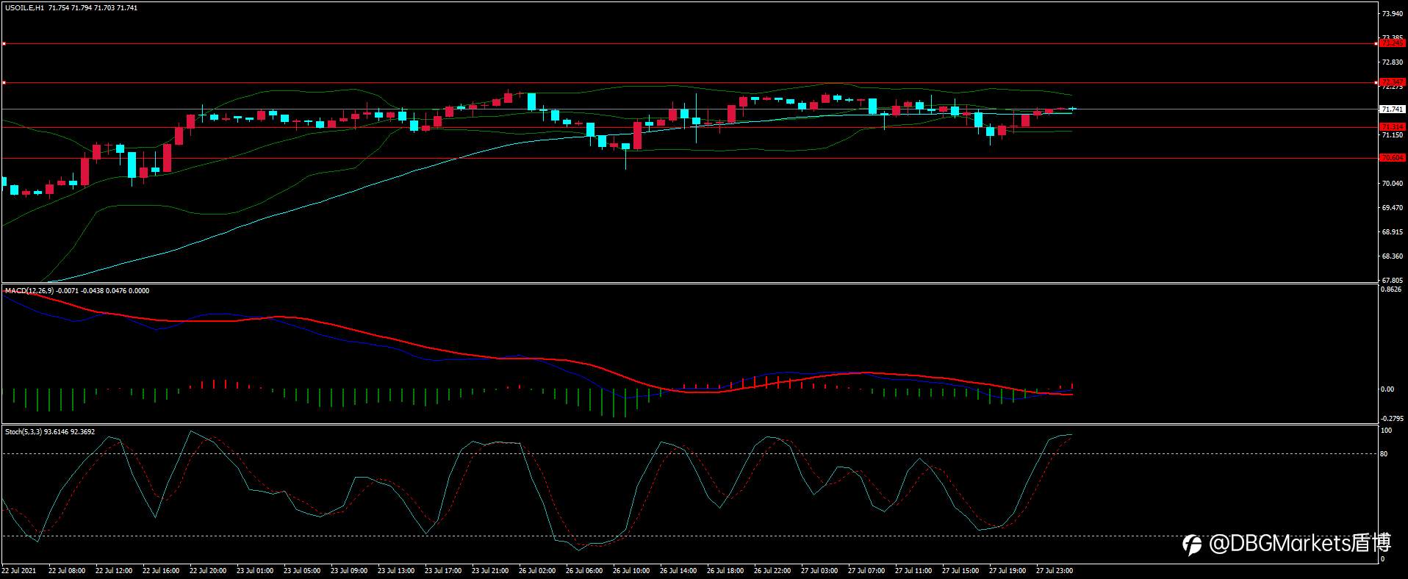This screenshot has width=1408, height=579.
Task: Click the 71.314 red price level tag
Action: pos(1393,127)
